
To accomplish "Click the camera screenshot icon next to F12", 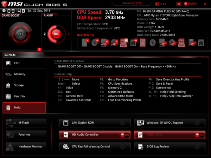I will click(x=157, y=4).
